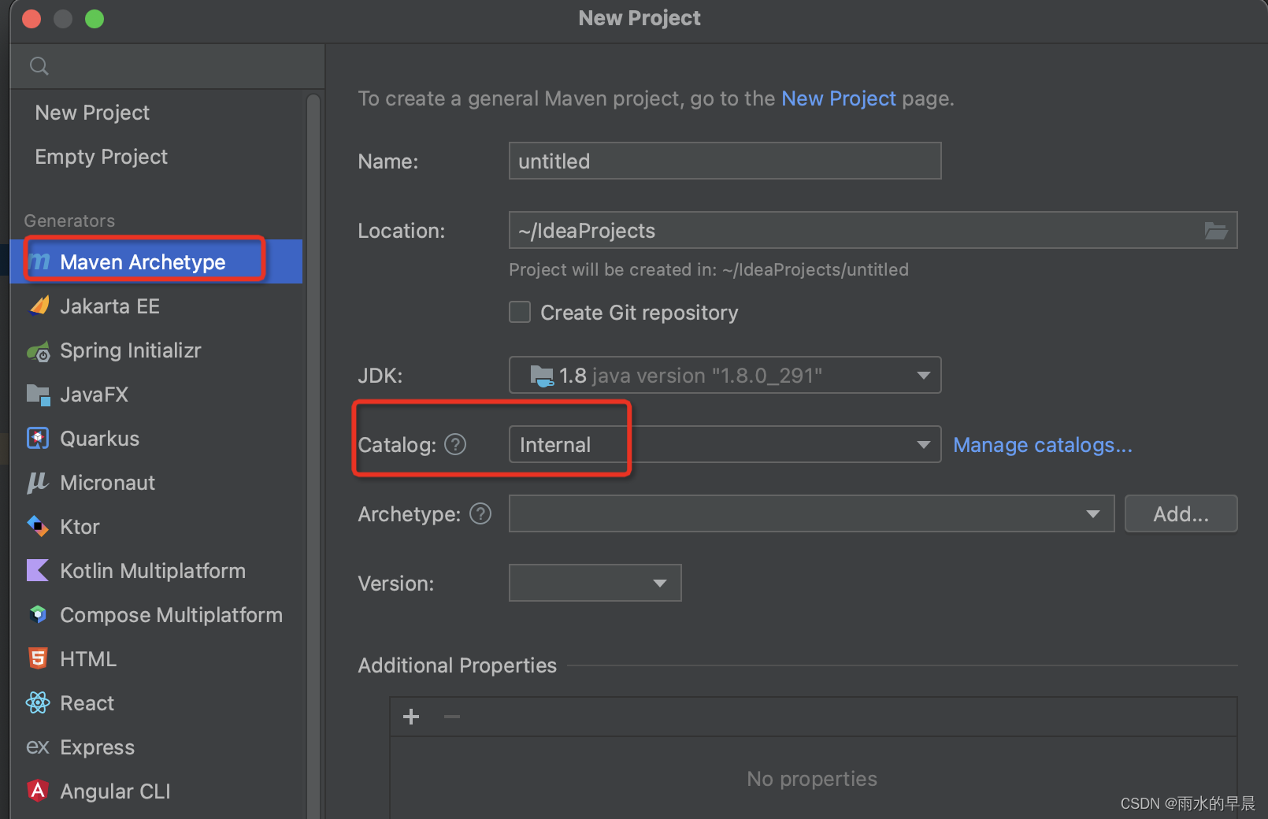Open the JDK version dropdown

(x=725, y=375)
